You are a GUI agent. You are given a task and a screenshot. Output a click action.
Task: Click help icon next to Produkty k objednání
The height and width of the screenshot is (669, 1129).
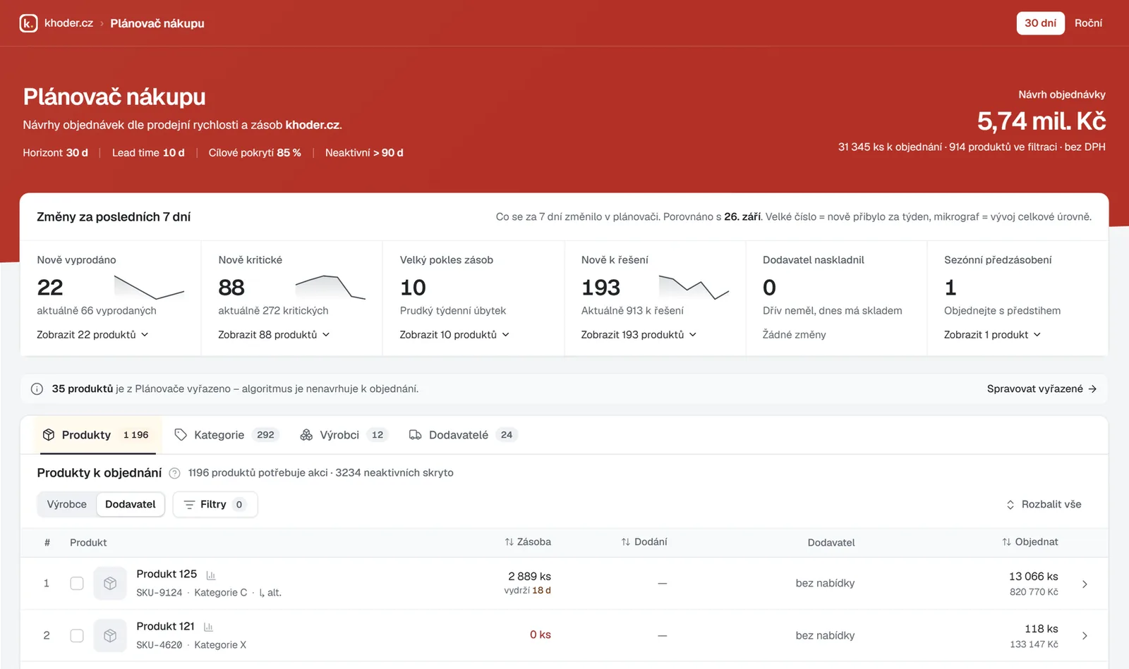(174, 473)
